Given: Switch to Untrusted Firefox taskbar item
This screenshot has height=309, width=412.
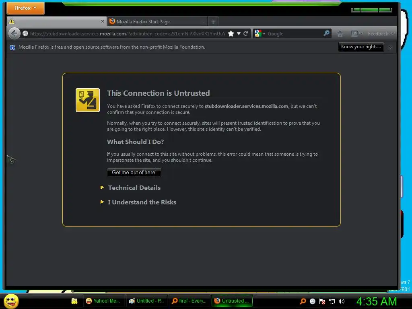Looking at the screenshot, I should pyautogui.click(x=232, y=301).
